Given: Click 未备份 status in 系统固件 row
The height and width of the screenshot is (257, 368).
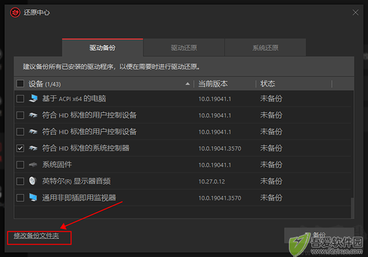Looking at the screenshot, I should tap(271, 165).
